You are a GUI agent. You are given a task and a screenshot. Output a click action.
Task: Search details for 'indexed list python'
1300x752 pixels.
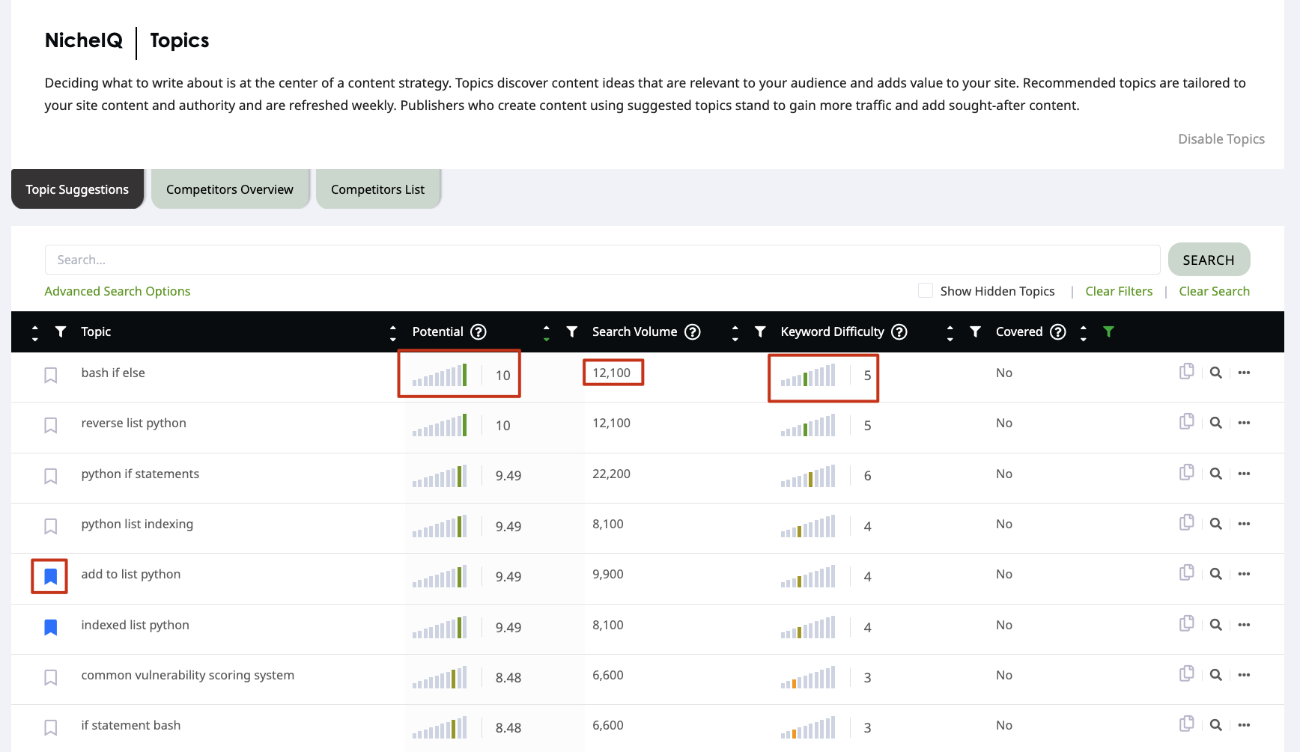coord(1216,625)
